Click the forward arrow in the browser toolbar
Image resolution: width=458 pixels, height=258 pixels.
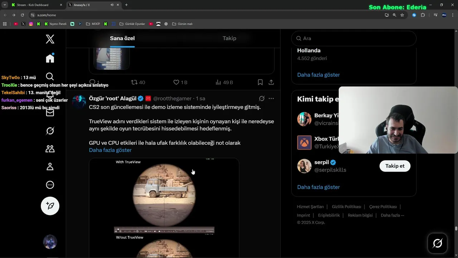pyautogui.click(x=14, y=15)
